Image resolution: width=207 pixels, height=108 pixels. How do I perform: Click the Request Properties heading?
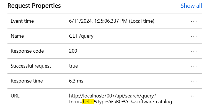pyautogui.click(x=34, y=6)
